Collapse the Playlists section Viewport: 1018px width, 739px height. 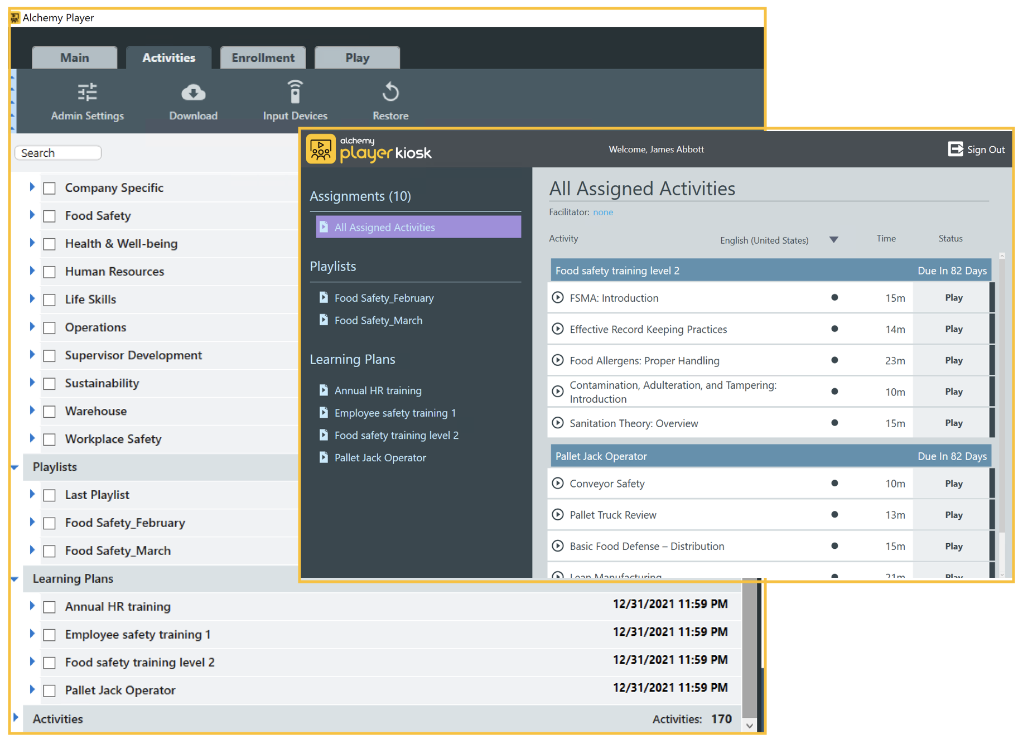coord(15,467)
